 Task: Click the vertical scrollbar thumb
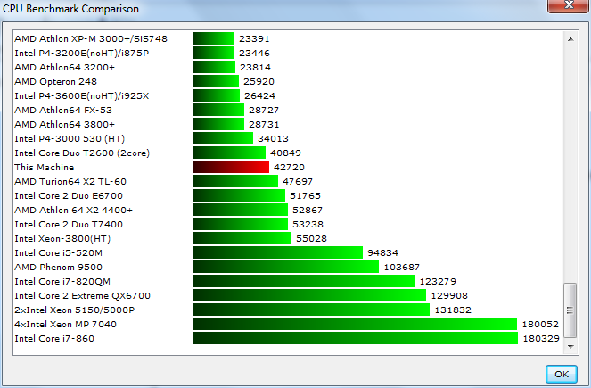[x=570, y=310]
